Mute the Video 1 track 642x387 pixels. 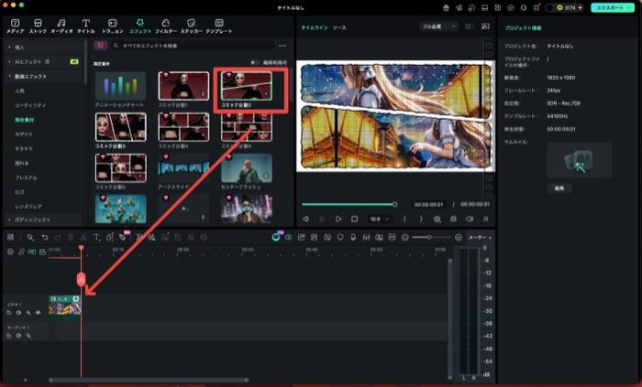tap(18, 313)
